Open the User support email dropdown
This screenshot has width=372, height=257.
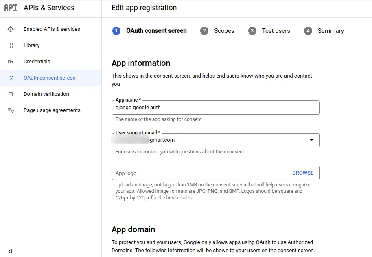coord(311,140)
